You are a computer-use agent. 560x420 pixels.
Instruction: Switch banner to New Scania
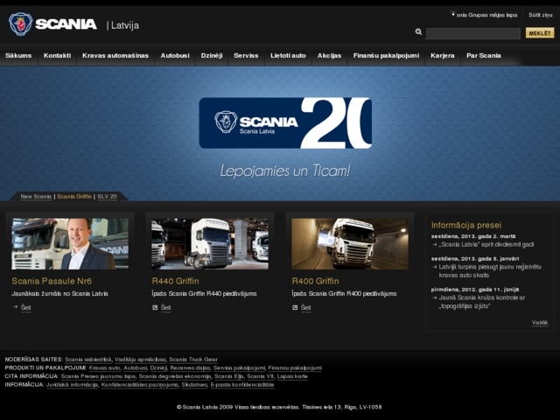[x=36, y=196]
